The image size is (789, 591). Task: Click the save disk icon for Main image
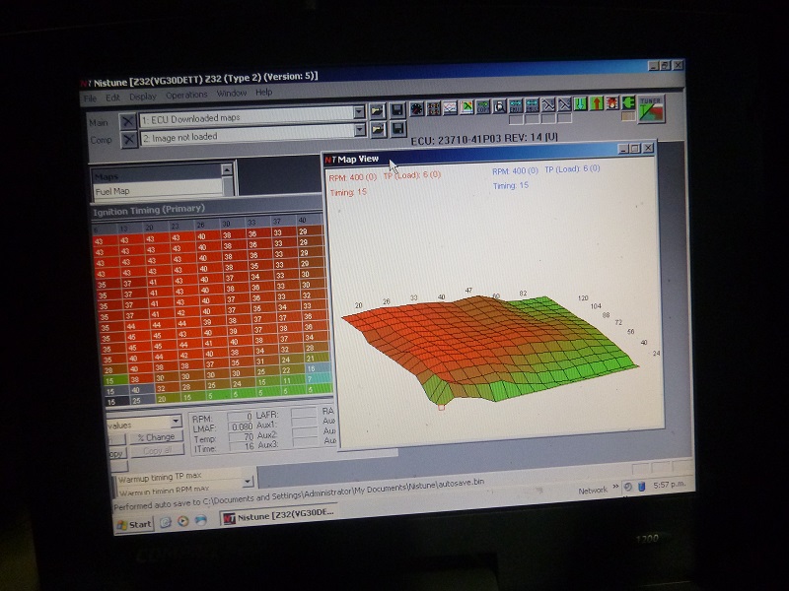coord(396,110)
